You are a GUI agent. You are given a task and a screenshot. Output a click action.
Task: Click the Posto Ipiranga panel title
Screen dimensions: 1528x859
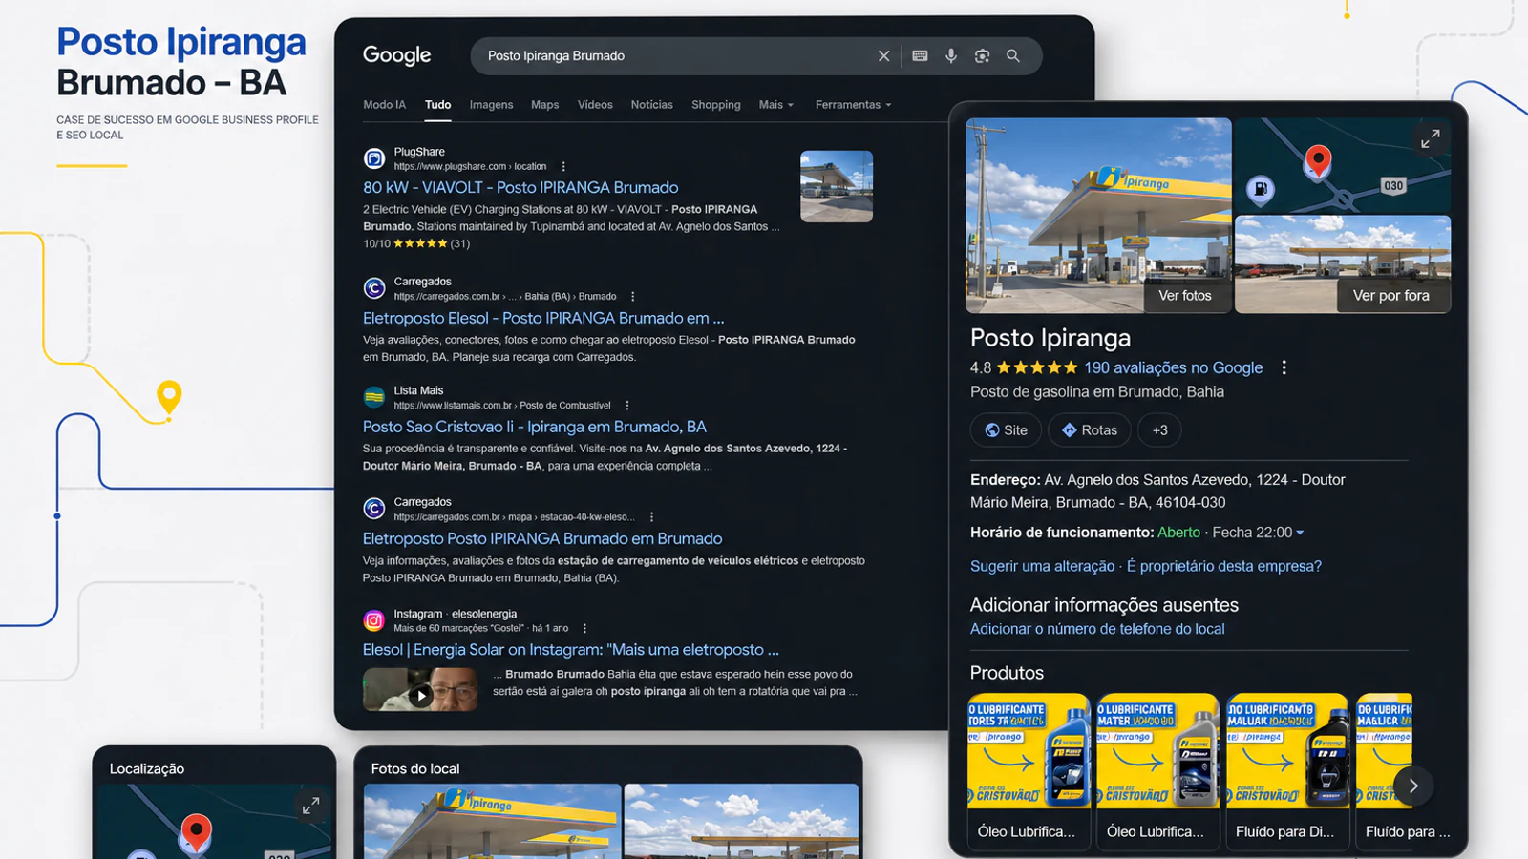coord(1050,338)
